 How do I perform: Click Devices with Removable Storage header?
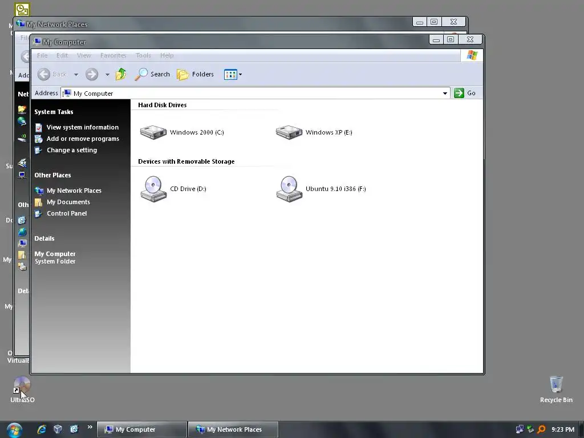pos(186,161)
